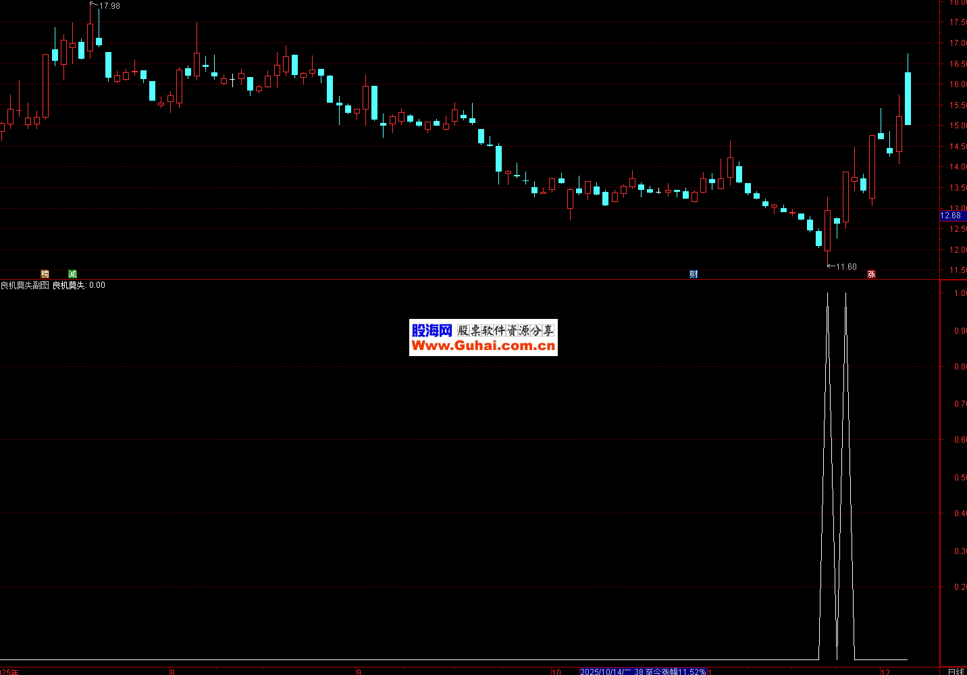Select the last tall cyan candlestick
This screenshot has width=967, height=675.
pos(908,99)
